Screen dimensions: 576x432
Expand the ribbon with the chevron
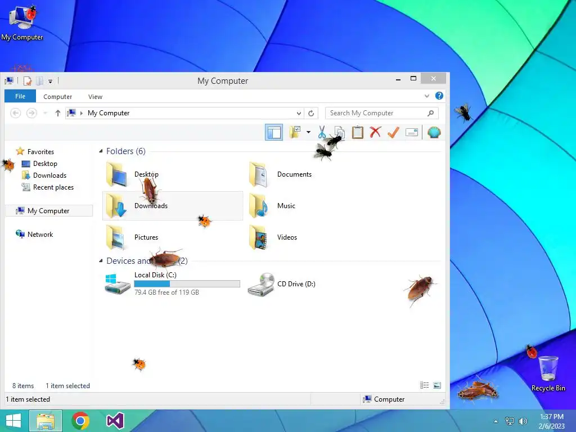tap(427, 96)
